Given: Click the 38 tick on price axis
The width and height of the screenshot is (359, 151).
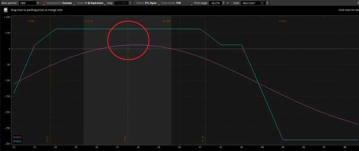Looking at the screenshot, I should click(x=138, y=147).
